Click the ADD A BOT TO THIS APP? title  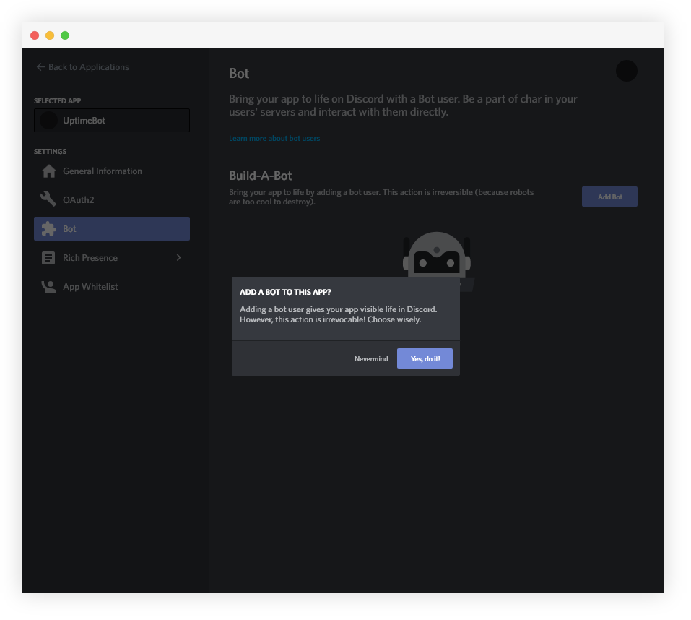[285, 292]
